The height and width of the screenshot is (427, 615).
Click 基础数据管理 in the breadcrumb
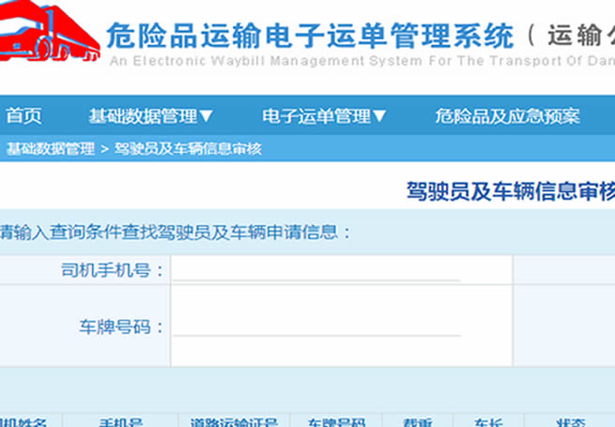51,148
